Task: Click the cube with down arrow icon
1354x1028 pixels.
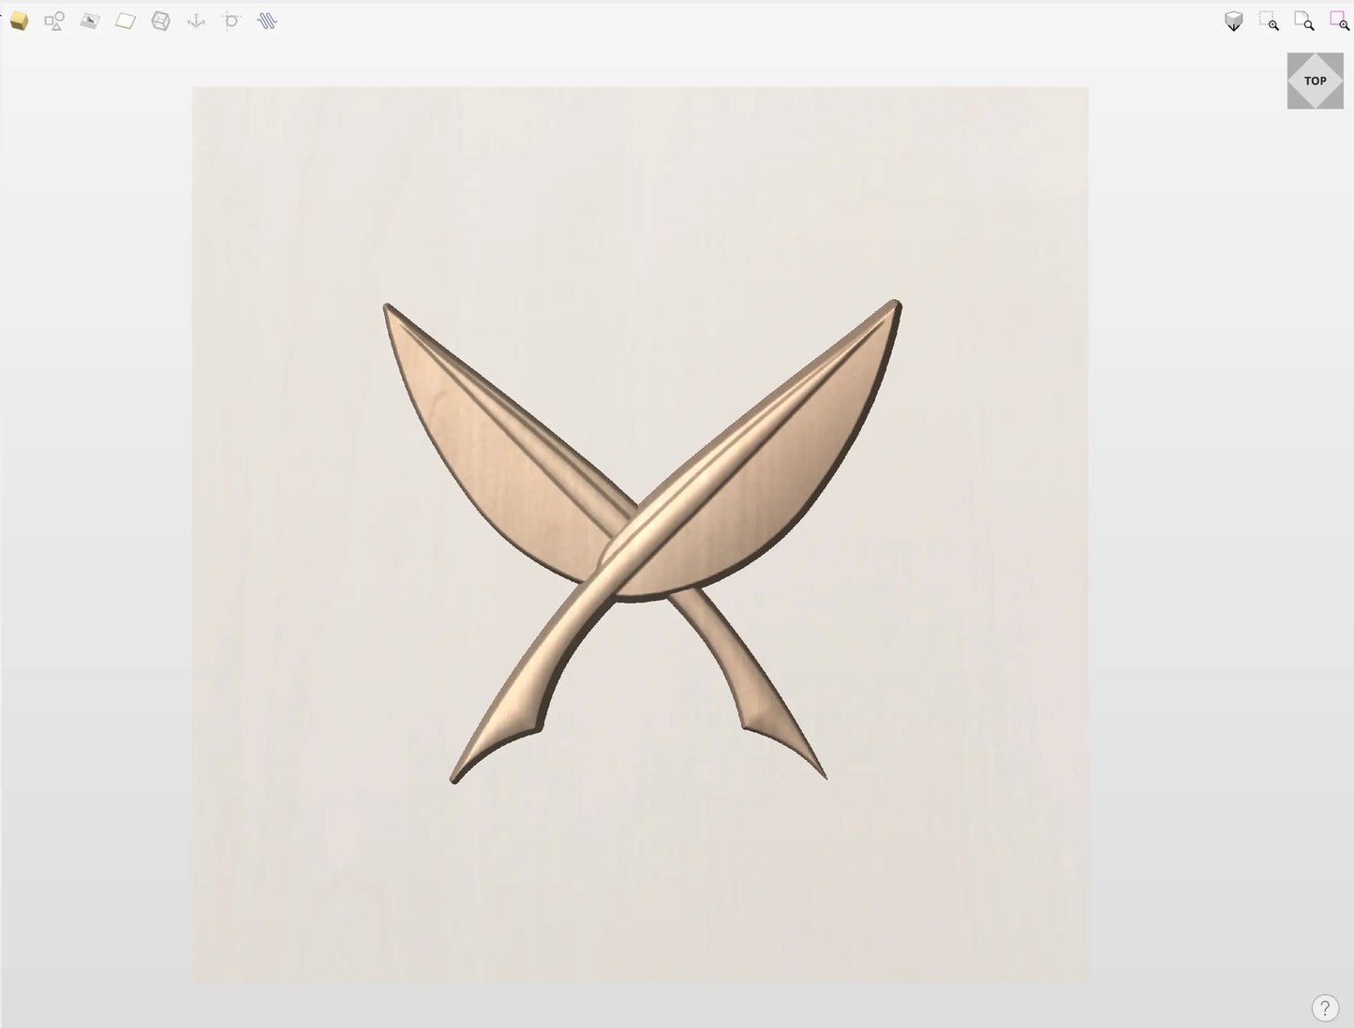Action: 1234,22
